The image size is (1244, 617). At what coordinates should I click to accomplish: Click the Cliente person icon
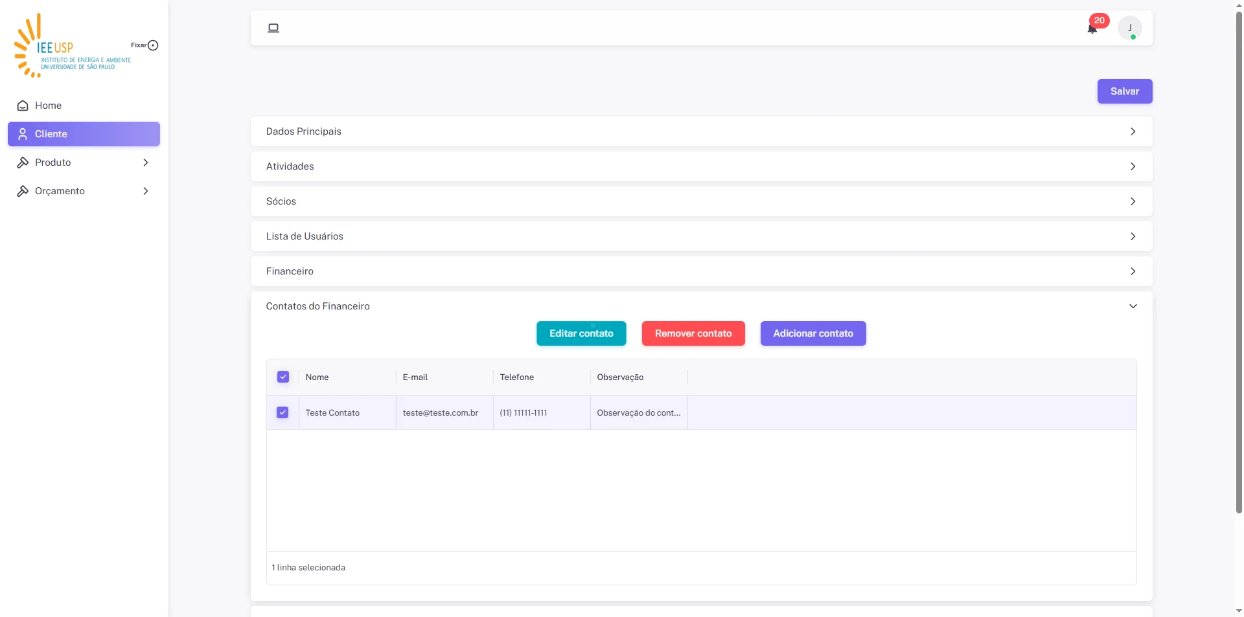[23, 134]
